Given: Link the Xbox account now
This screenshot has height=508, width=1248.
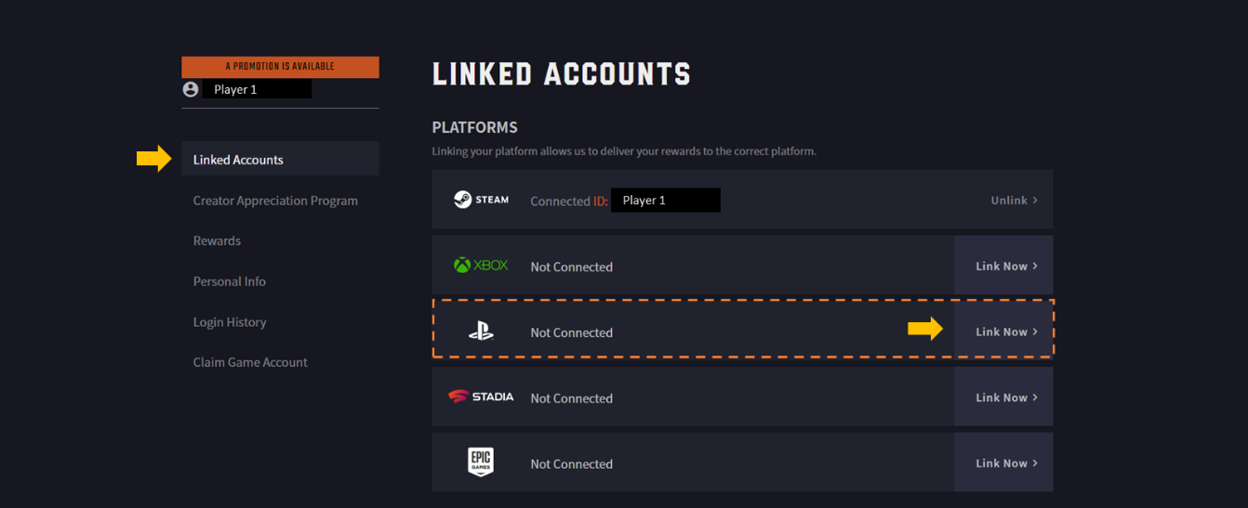Looking at the screenshot, I should pyautogui.click(x=1005, y=266).
